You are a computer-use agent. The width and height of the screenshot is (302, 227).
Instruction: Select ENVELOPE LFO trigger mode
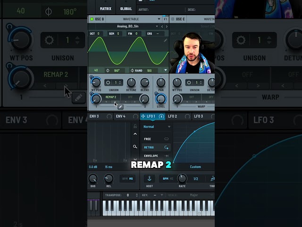(x=156, y=156)
